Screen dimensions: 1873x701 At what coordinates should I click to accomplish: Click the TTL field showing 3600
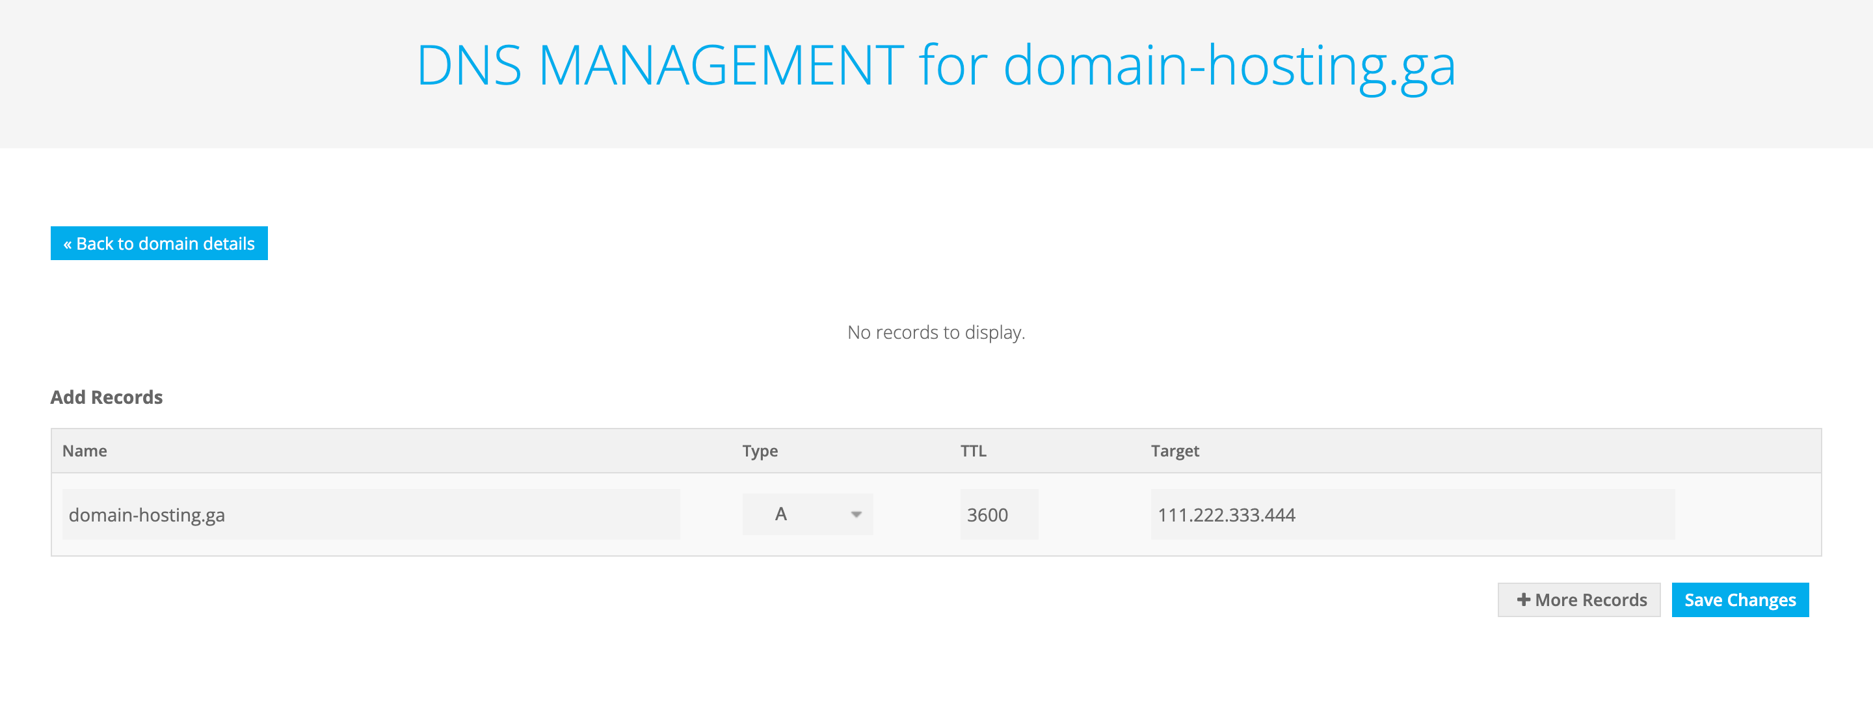point(998,514)
